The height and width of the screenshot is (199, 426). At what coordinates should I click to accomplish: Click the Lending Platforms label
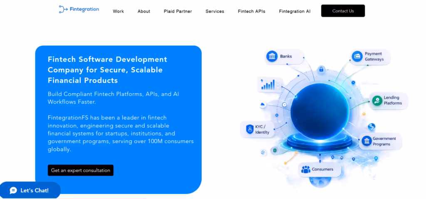(x=393, y=100)
